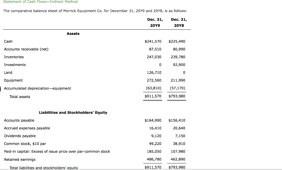Click dividends payable value 7,150
This screenshot has height=170, width=282.
tap(180, 136)
